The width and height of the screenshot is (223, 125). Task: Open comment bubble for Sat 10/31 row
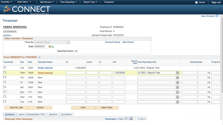[x=5, y=87]
